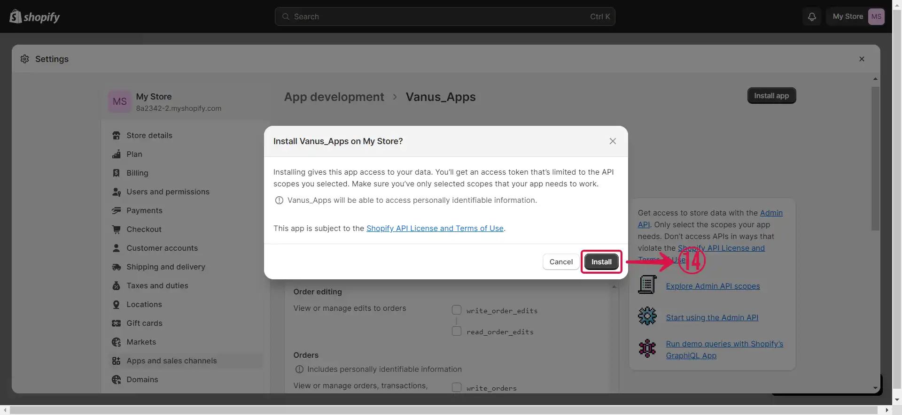Click the Markets globe icon
Image resolution: width=902 pixels, height=415 pixels.
point(116,342)
